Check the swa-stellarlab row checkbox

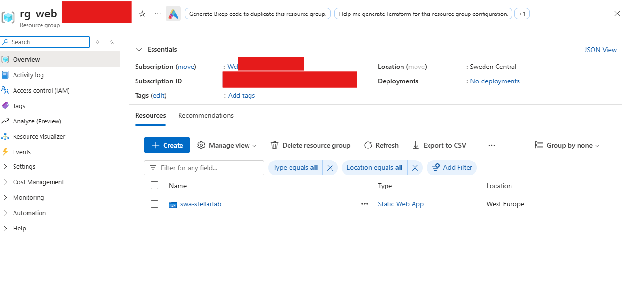154,204
